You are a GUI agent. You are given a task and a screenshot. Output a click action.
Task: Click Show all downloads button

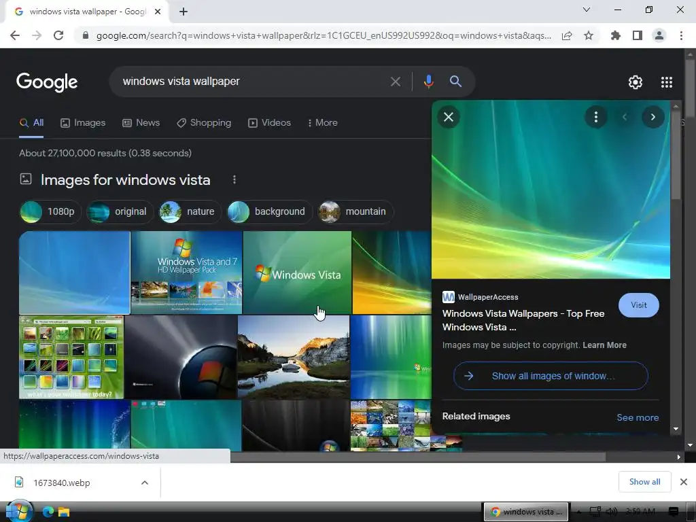(x=644, y=482)
